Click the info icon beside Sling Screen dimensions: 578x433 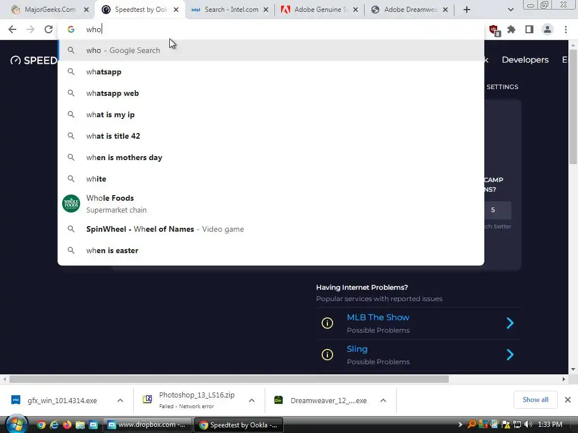tap(327, 355)
